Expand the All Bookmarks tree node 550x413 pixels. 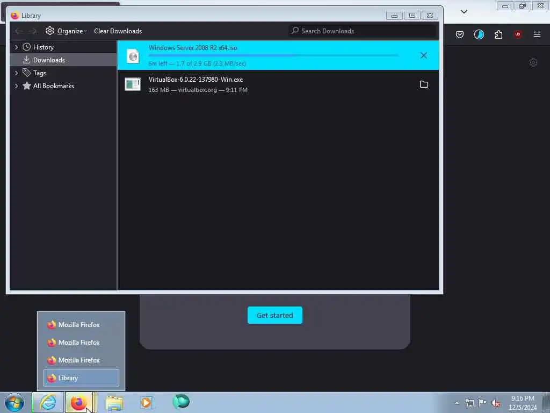(16, 86)
